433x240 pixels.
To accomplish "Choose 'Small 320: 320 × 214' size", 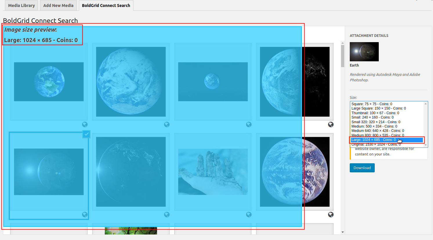I will [376, 122].
